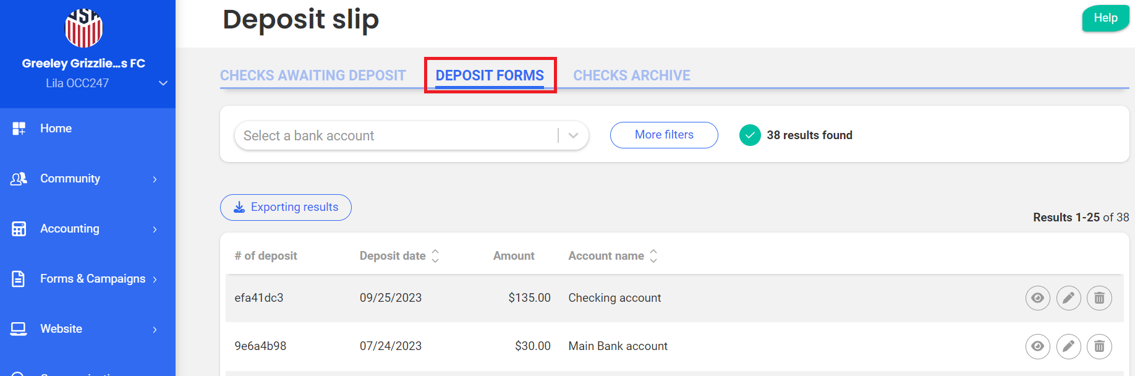Screen dimensions: 1135x376
Task: Click the More filters button
Action: (664, 135)
